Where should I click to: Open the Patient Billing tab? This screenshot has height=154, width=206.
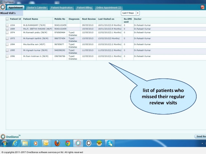click(84, 7)
